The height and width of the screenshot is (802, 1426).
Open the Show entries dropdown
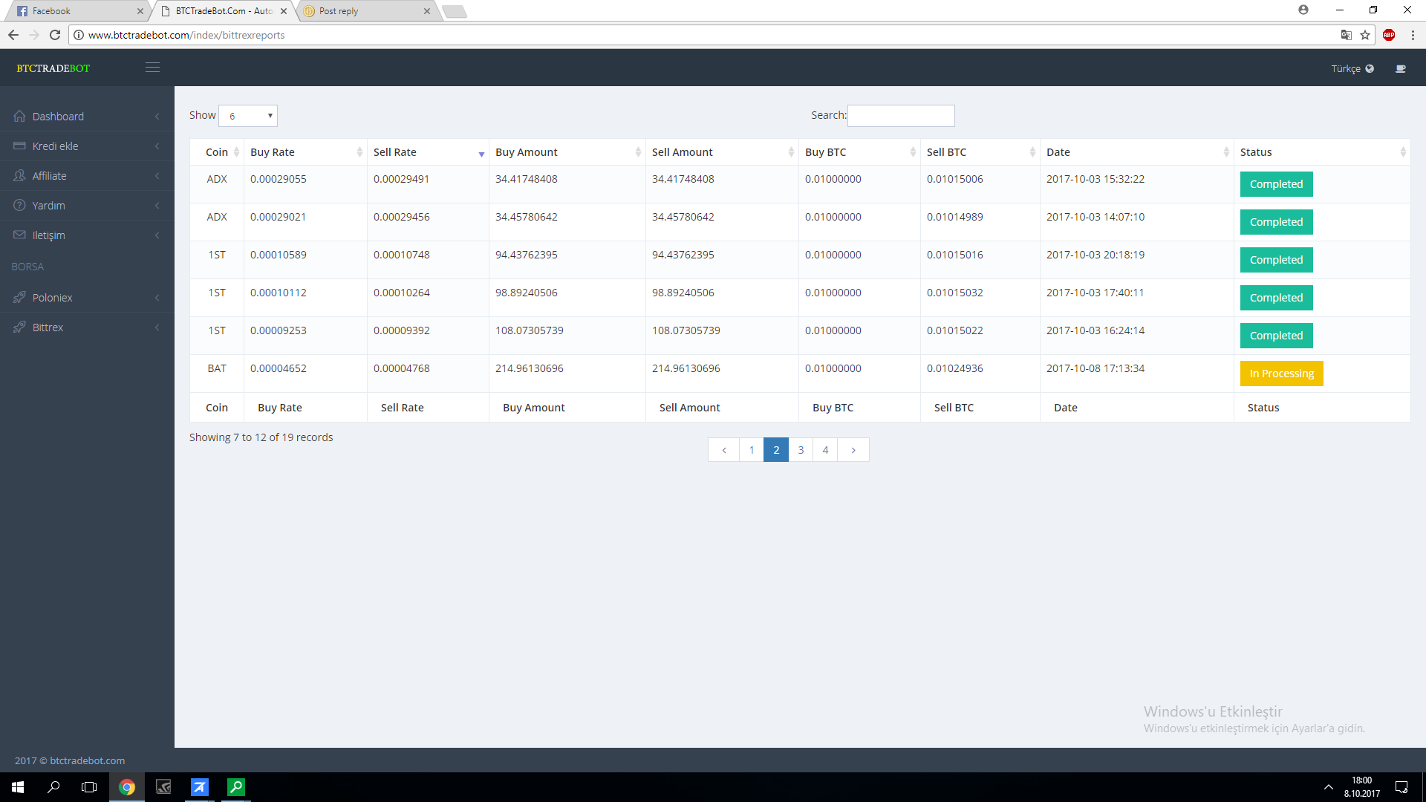248,116
